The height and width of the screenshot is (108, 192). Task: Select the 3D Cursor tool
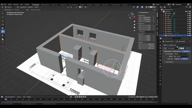(x=3, y=17)
